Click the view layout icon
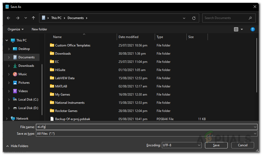The image size is (262, 155). 236,29
